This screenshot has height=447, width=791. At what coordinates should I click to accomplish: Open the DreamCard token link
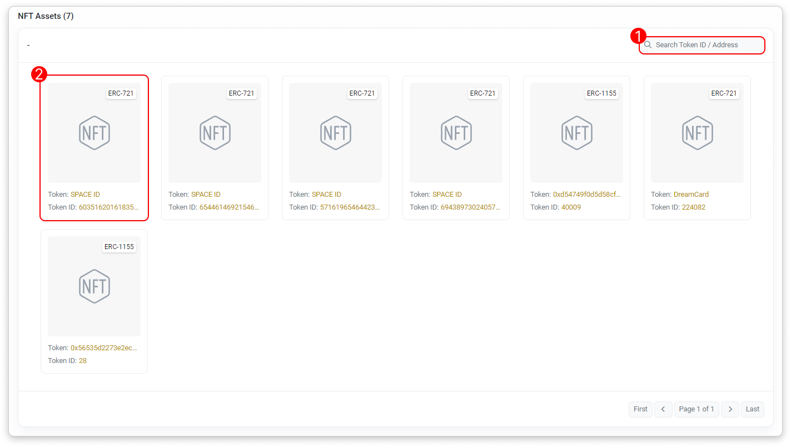pos(691,195)
